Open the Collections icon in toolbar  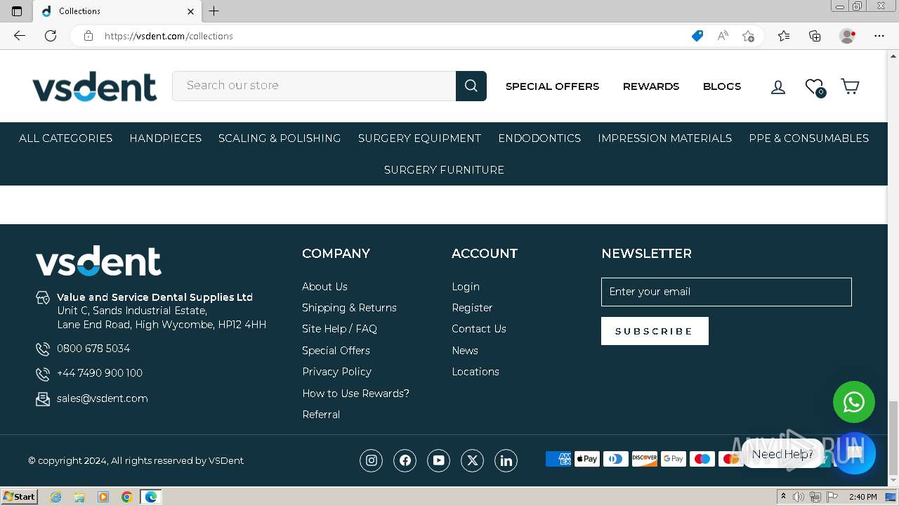coord(815,36)
